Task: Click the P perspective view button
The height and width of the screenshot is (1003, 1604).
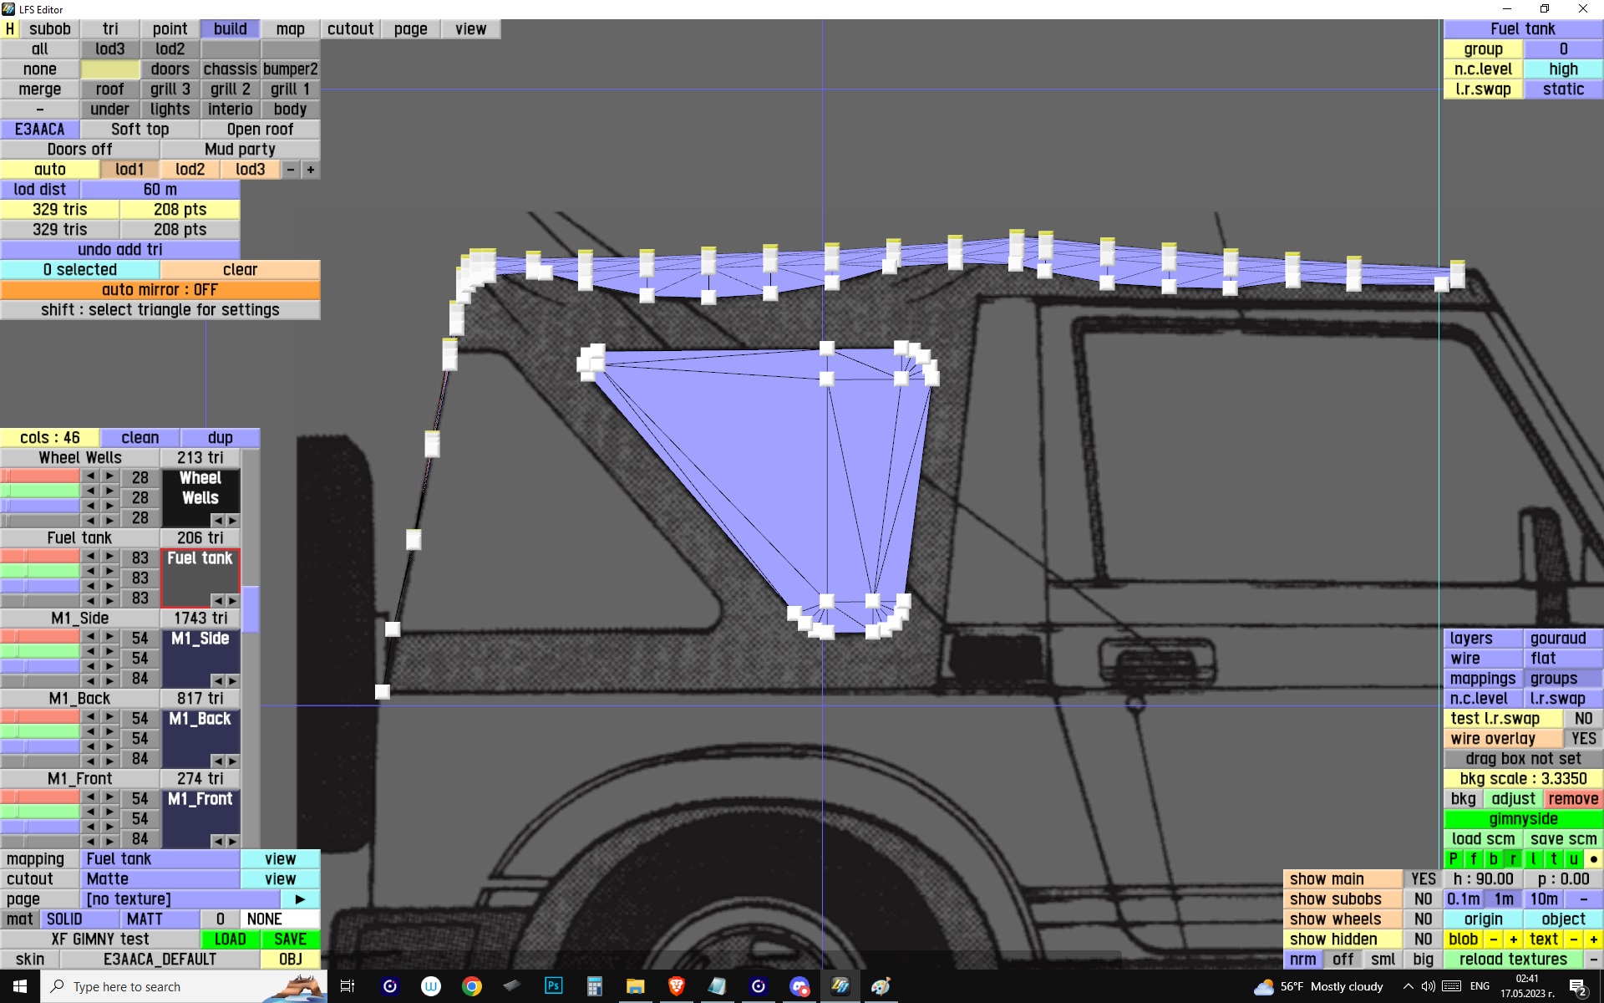Action: [1453, 858]
